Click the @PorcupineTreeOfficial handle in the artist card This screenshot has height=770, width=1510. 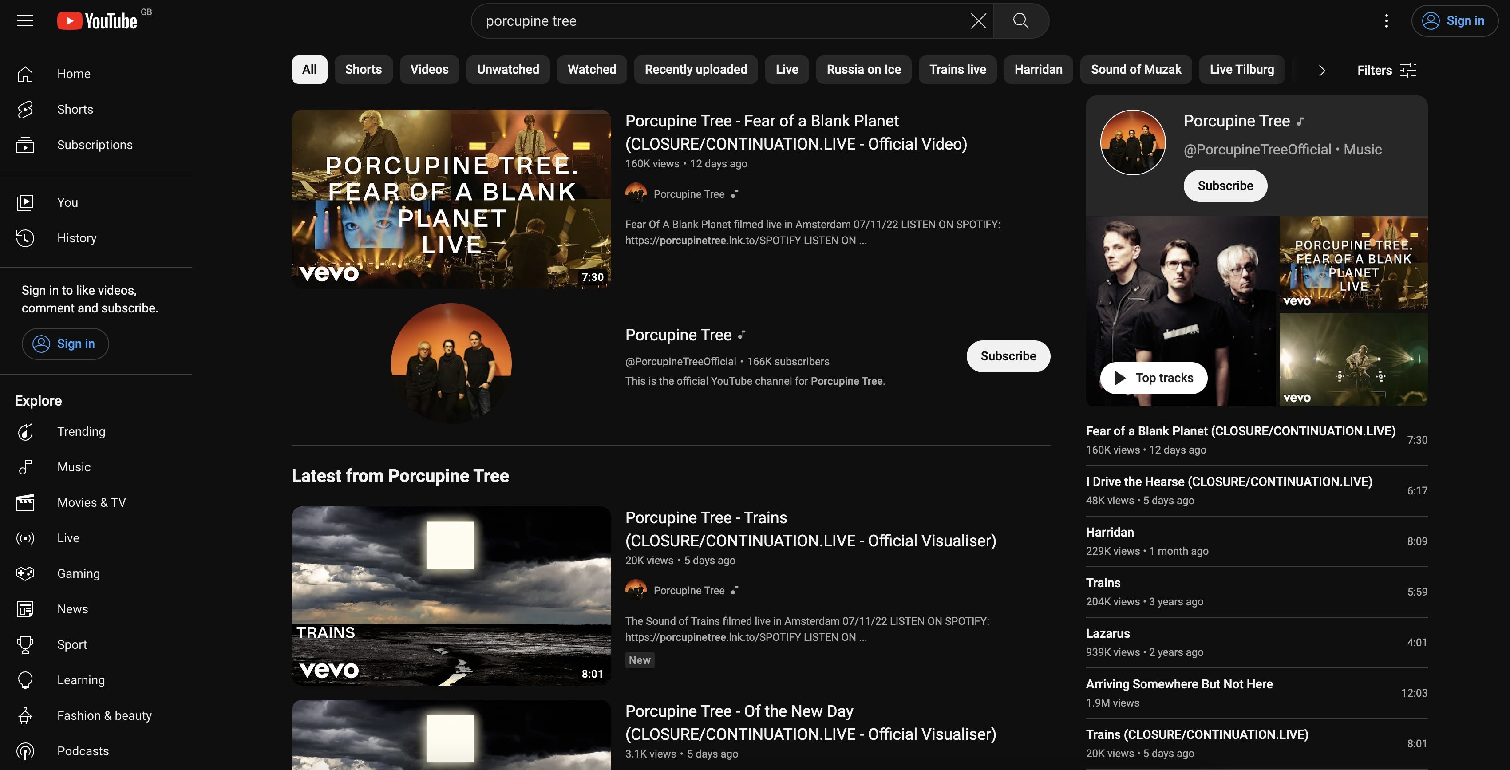coord(1257,150)
